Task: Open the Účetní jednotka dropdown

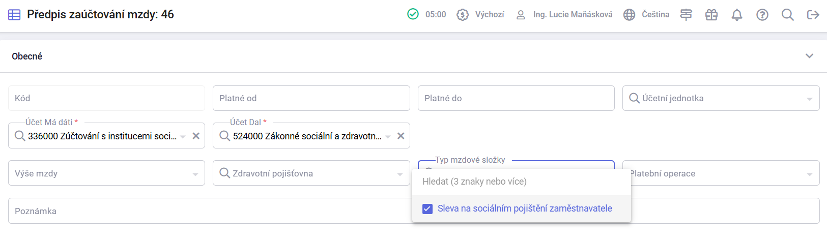Action: 721,98
